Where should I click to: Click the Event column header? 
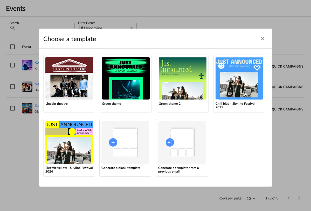click(x=26, y=47)
